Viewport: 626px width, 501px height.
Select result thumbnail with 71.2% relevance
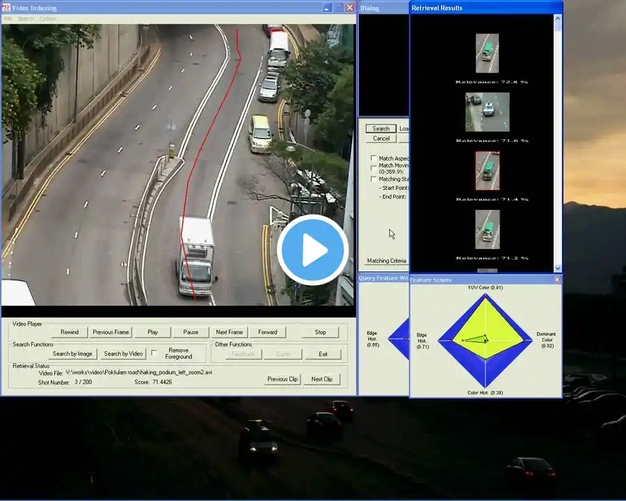(488, 230)
